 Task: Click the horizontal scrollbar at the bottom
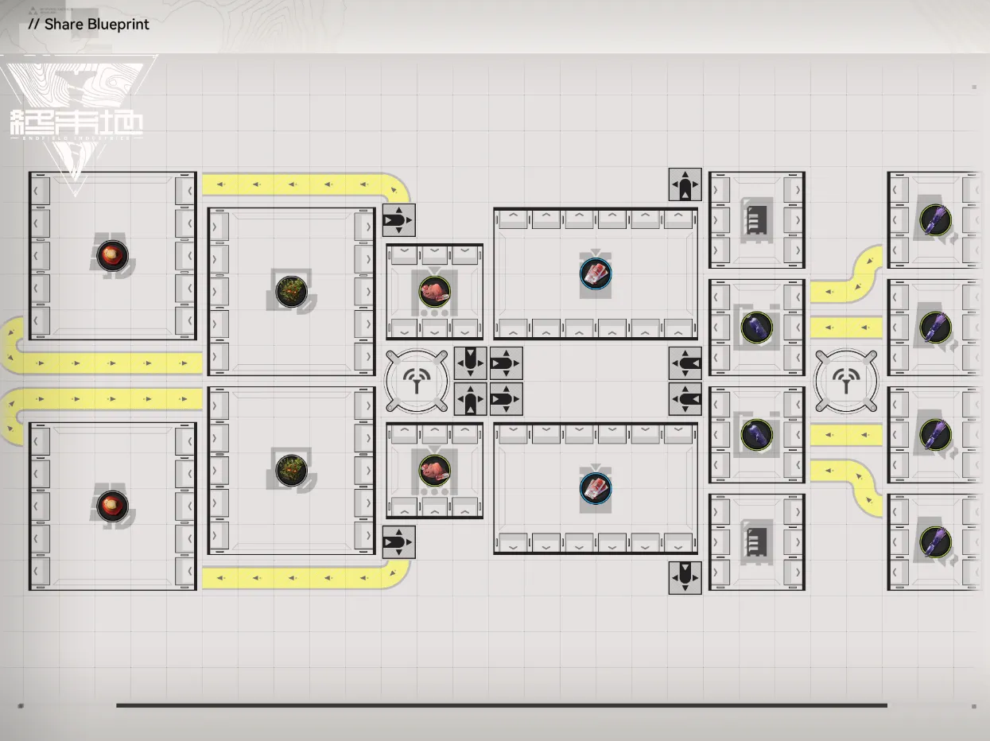tap(501, 705)
